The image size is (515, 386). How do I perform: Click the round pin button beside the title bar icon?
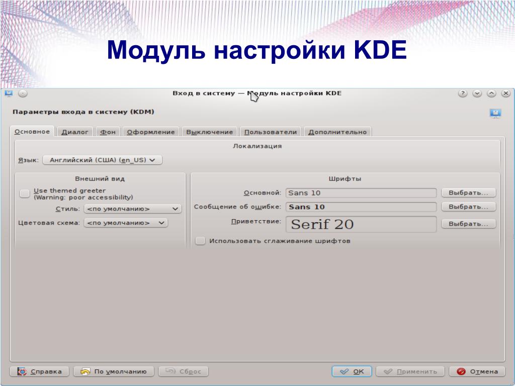point(23,93)
